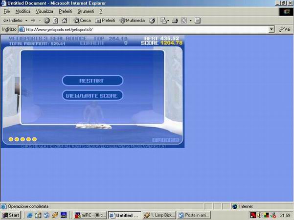
Task: Click the Windows logo throbber icon
Action: (x=286, y=12)
